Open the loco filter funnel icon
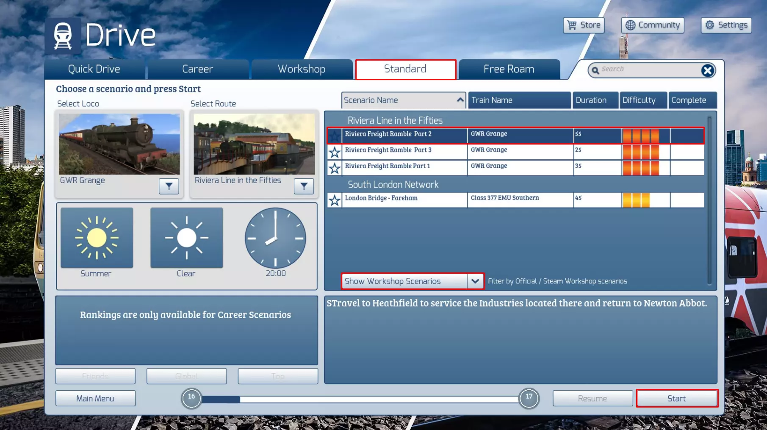767x430 pixels. coord(169,186)
